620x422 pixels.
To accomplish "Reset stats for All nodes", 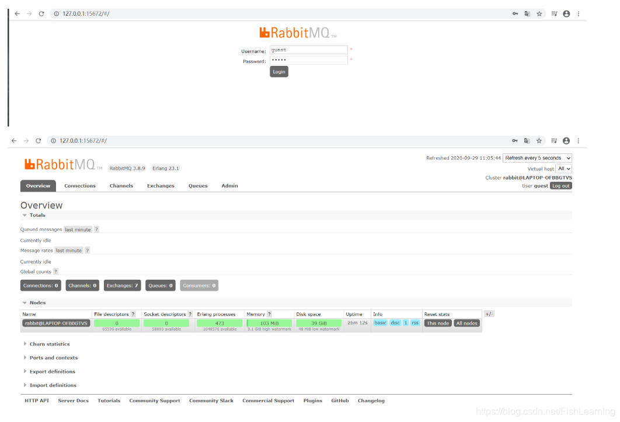I will tap(467, 323).
